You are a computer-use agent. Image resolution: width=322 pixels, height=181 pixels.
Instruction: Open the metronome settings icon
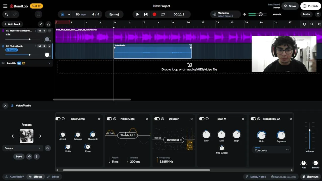point(63,14)
